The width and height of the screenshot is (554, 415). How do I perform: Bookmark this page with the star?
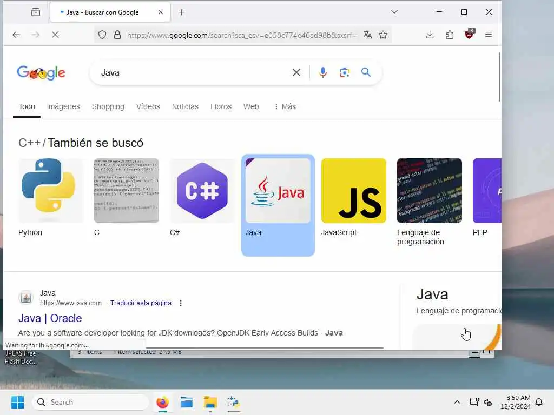pyautogui.click(x=383, y=35)
